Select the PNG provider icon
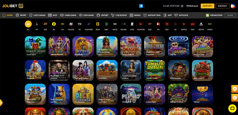The width and height of the screenshot is (238, 115). [x=193, y=24]
